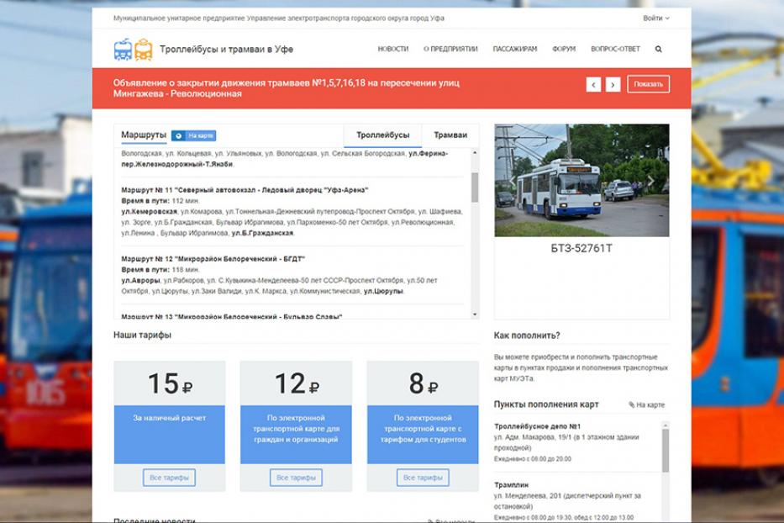The height and width of the screenshot is (523, 784).
Task: Click 'Все тарифы' under the 8 ₽ tariff
Action: click(423, 478)
